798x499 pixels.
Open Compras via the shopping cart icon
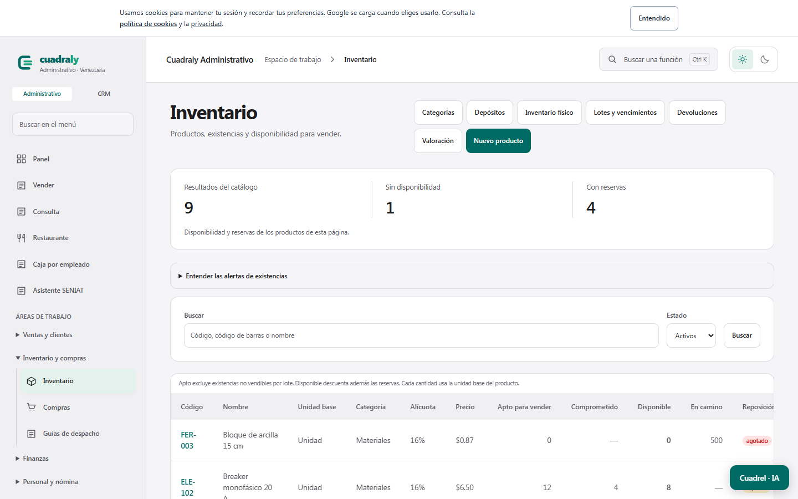point(32,407)
